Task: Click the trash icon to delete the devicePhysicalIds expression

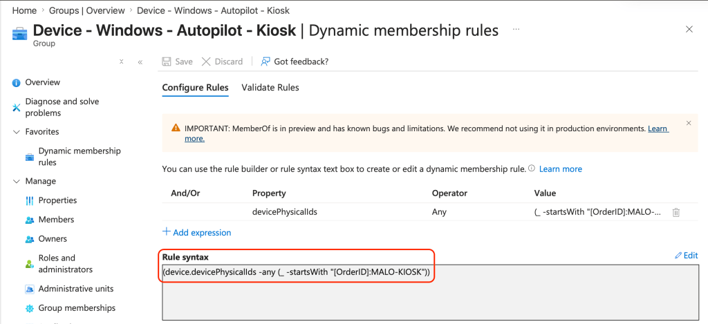Action: click(676, 213)
